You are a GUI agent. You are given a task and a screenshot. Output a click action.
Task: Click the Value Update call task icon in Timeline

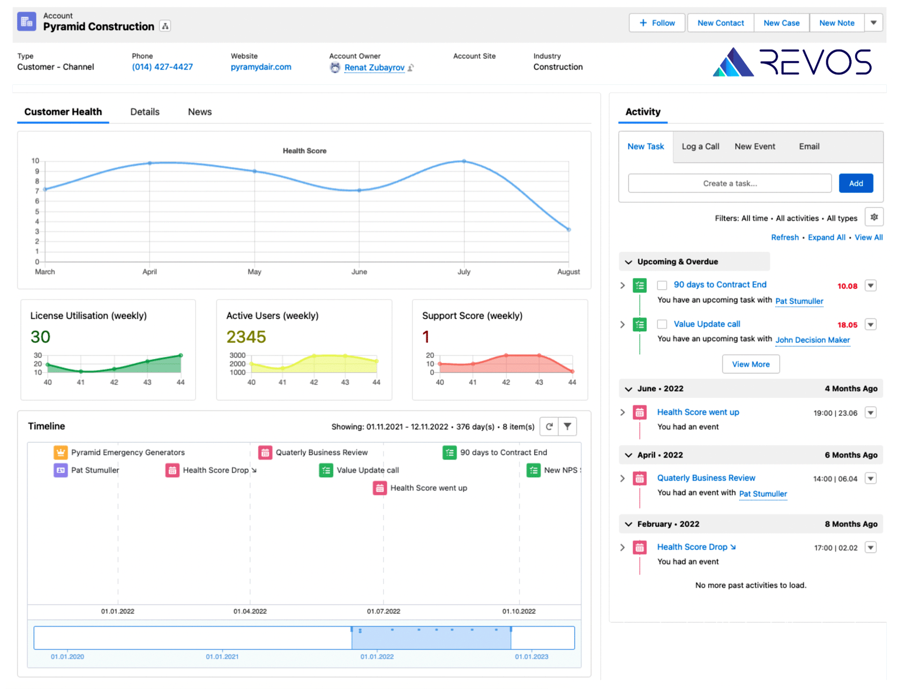pyautogui.click(x=326, y=470)
